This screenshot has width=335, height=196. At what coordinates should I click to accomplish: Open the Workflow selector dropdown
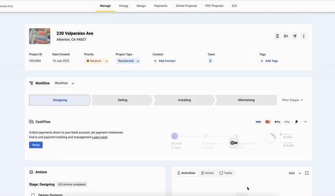click(x=64, y=83)
